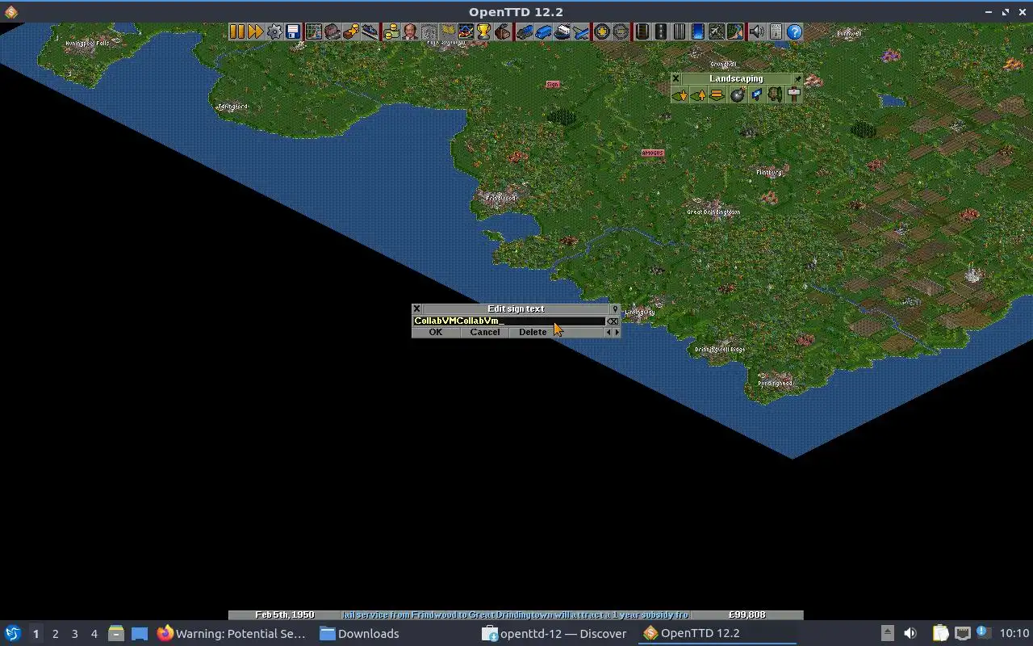1033x646 pixels.
Task: Pause the game with the pause button
Action: 236,31
